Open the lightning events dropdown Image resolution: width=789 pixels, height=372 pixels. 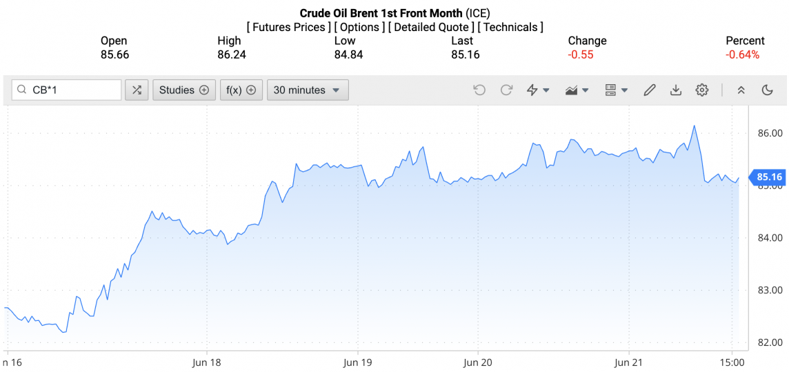538,90
